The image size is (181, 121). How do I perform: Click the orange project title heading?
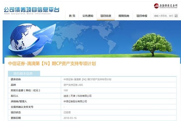click(52, 64)
